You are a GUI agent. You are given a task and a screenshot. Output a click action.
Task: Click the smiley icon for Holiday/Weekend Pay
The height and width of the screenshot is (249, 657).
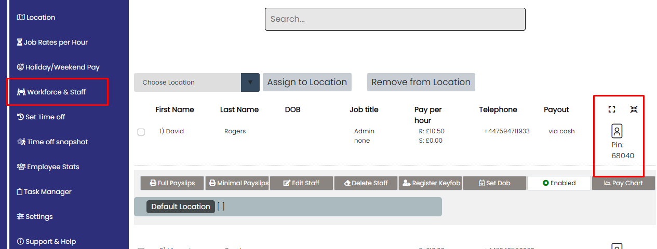(x=20, y=67)
